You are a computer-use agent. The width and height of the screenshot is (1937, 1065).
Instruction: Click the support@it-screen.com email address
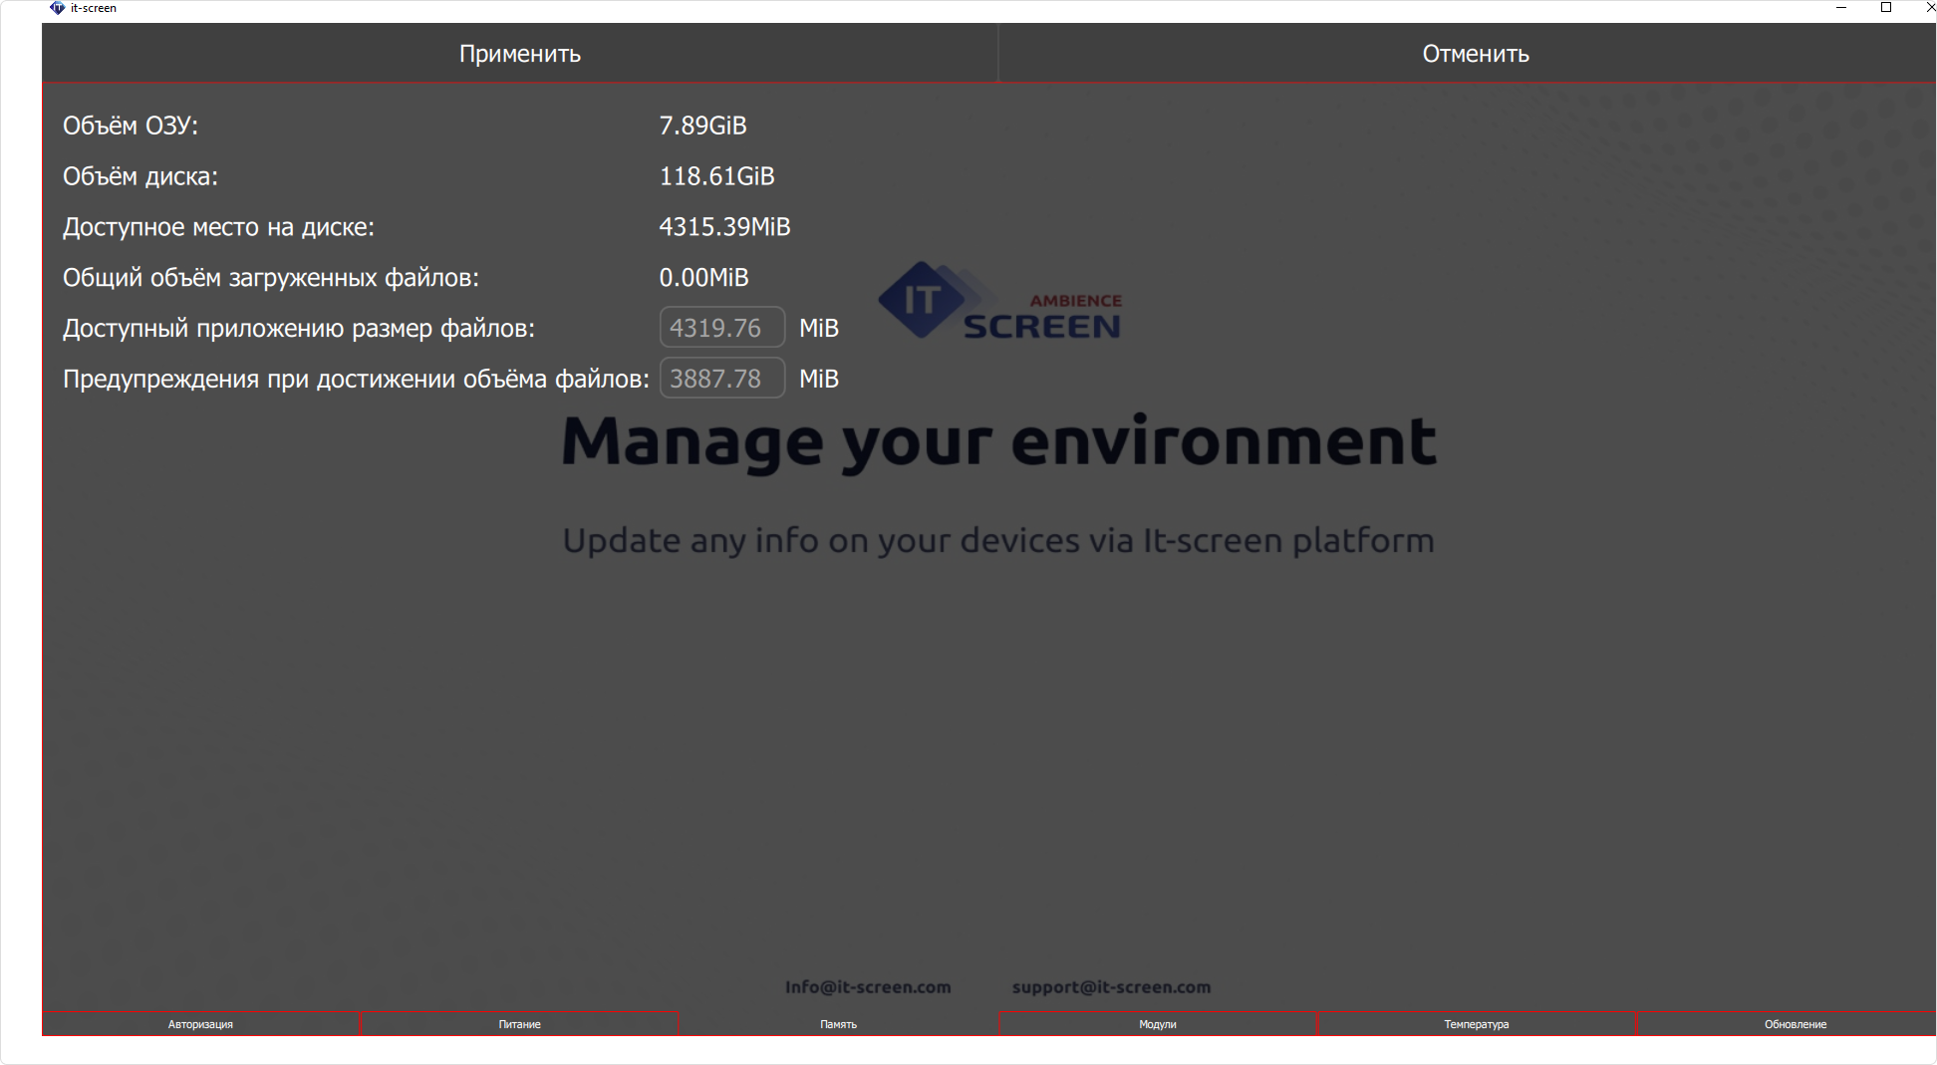click(1111, 987)
